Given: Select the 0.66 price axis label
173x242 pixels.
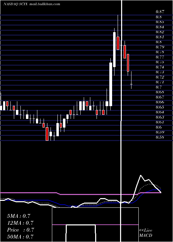Looking at the screenshot, I should (x=160, y=102).
